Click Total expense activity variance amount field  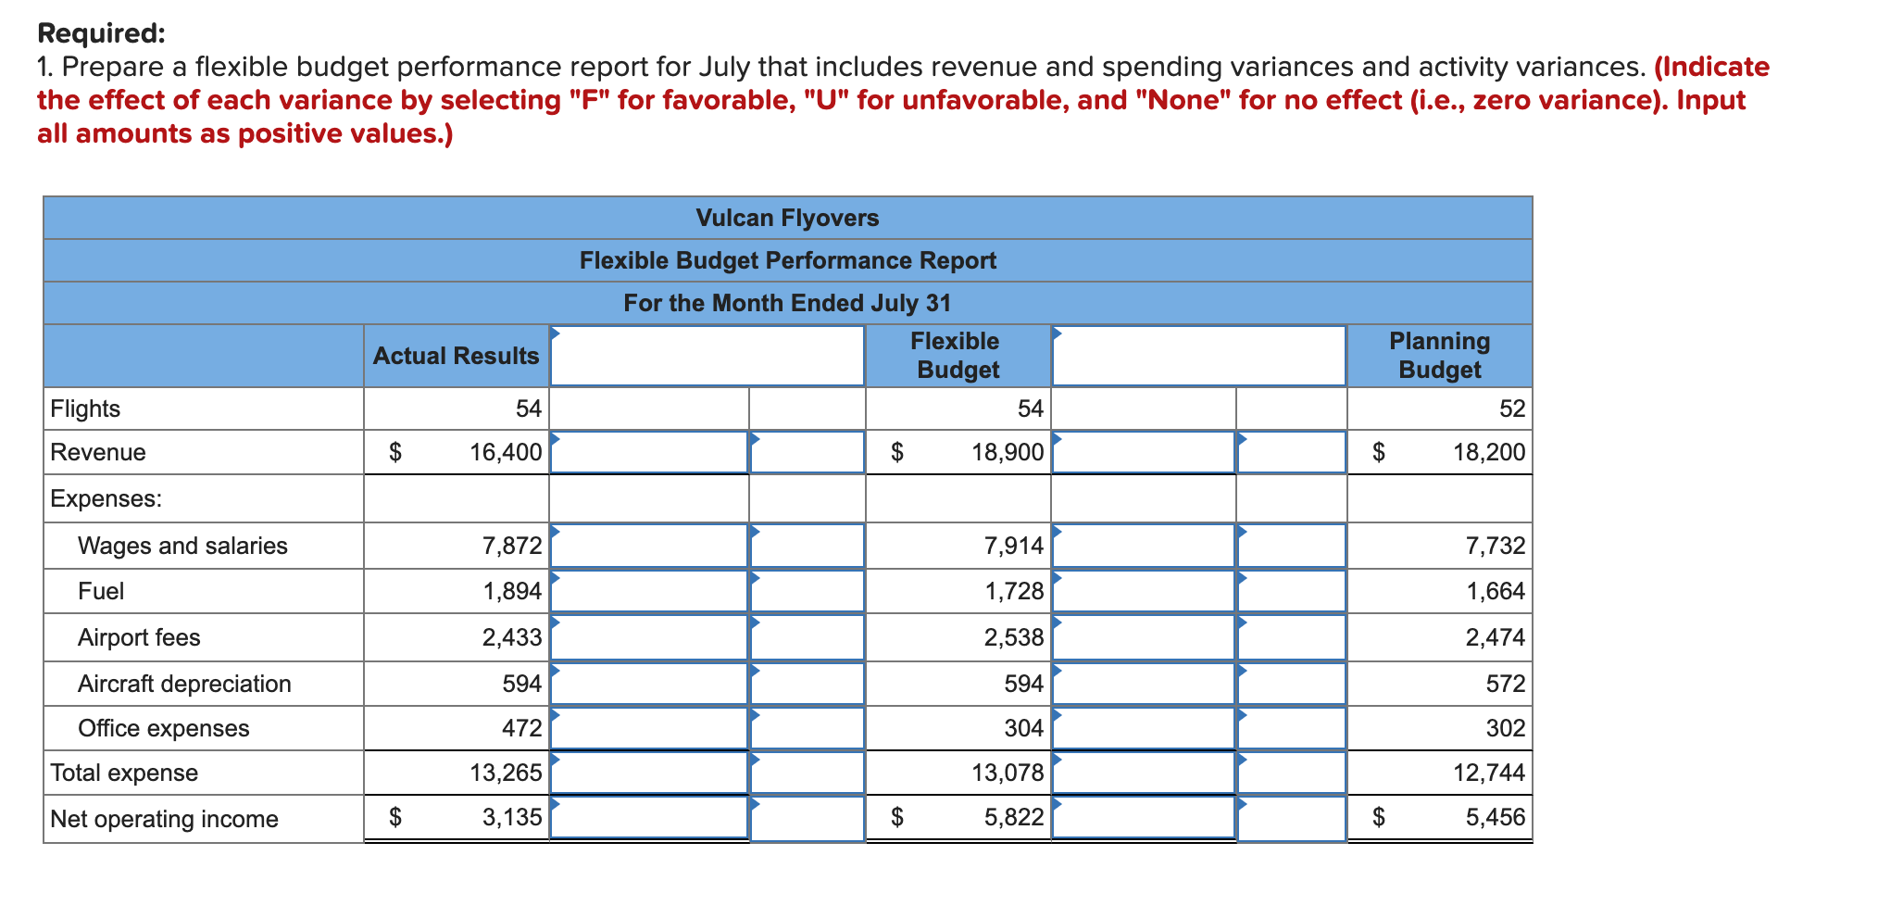coord(1145,773)
